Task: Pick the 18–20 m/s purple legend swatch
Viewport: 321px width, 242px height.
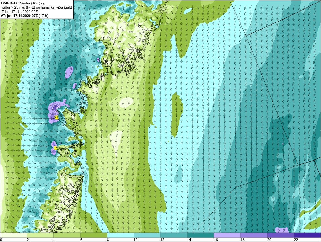Action: [x=254, y=235]
